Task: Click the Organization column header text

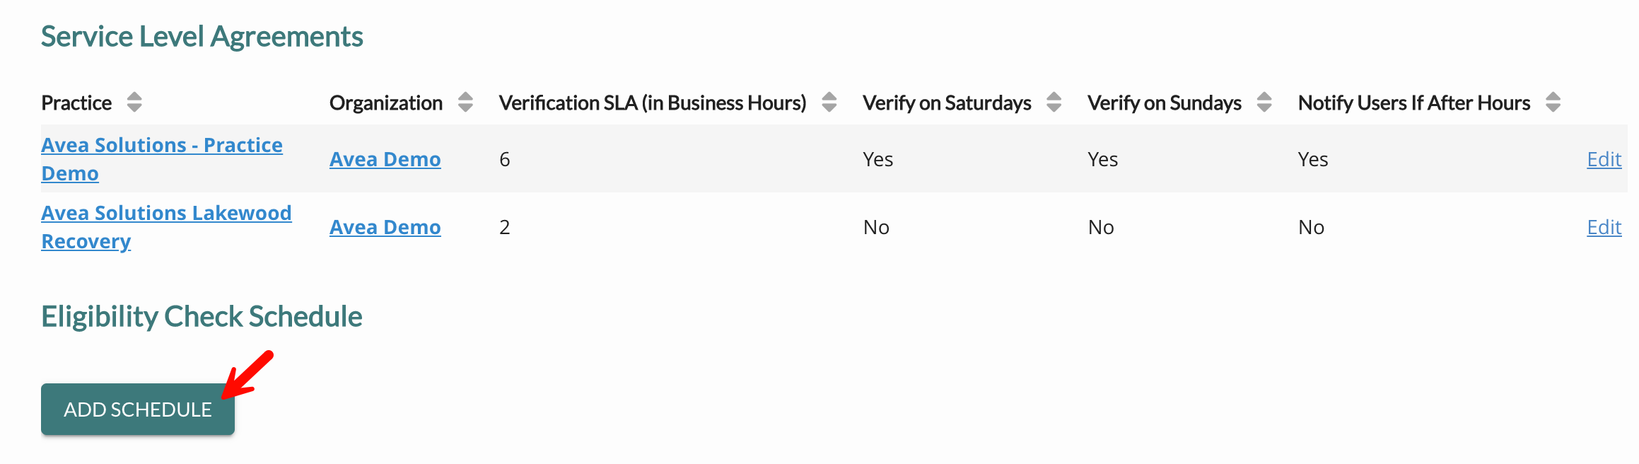Action: pos(386,103)
